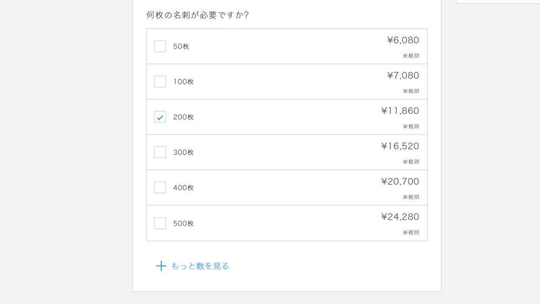Select the 100枚 label text
Image resolution: width=540 pixels, height=304 pixels.
tap(184, 82)
